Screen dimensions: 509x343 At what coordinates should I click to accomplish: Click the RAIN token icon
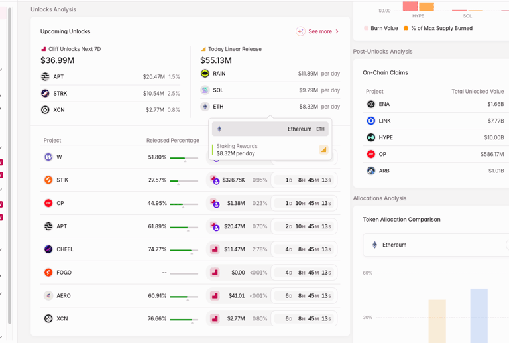(x=205, y=74)
